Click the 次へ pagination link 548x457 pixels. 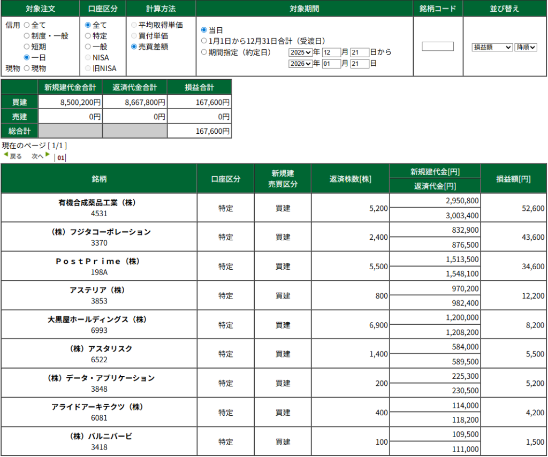coord(37,156)
